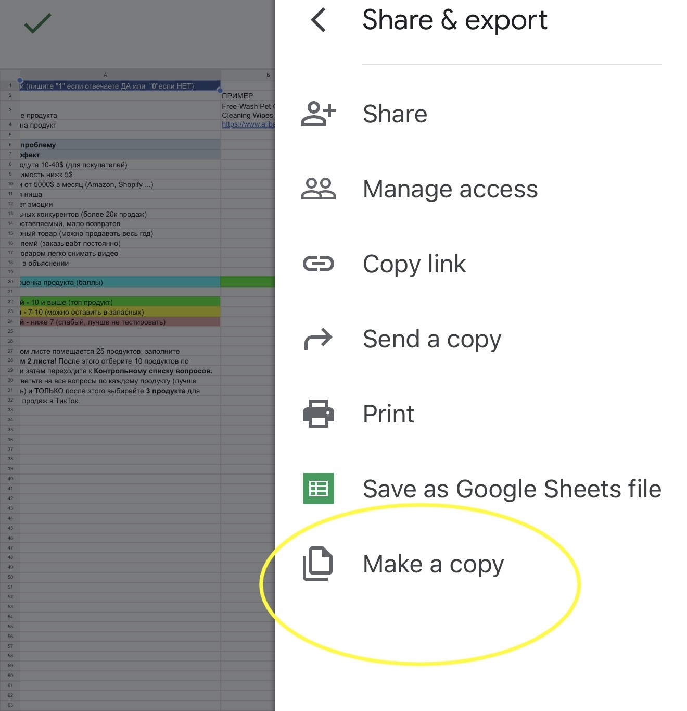This screenshot has width=687, height=711.
Task: Click the Make a copy documents icon
Action: 318,564
